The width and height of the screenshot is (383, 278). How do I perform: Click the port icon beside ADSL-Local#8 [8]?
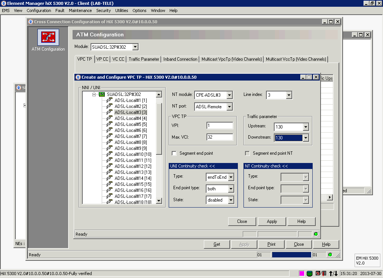pos(110,142)
